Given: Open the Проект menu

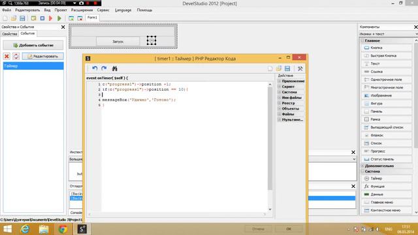Looking at the screenshot, I should [x=61, y=10].
